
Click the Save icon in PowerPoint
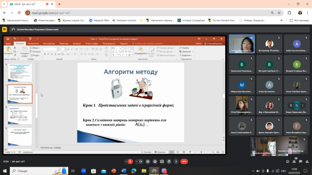(x=8, y=39)
